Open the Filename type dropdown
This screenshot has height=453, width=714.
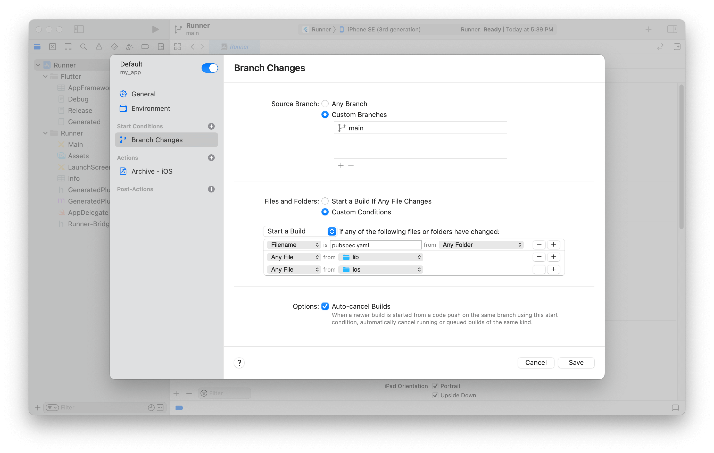click(293, 244)
